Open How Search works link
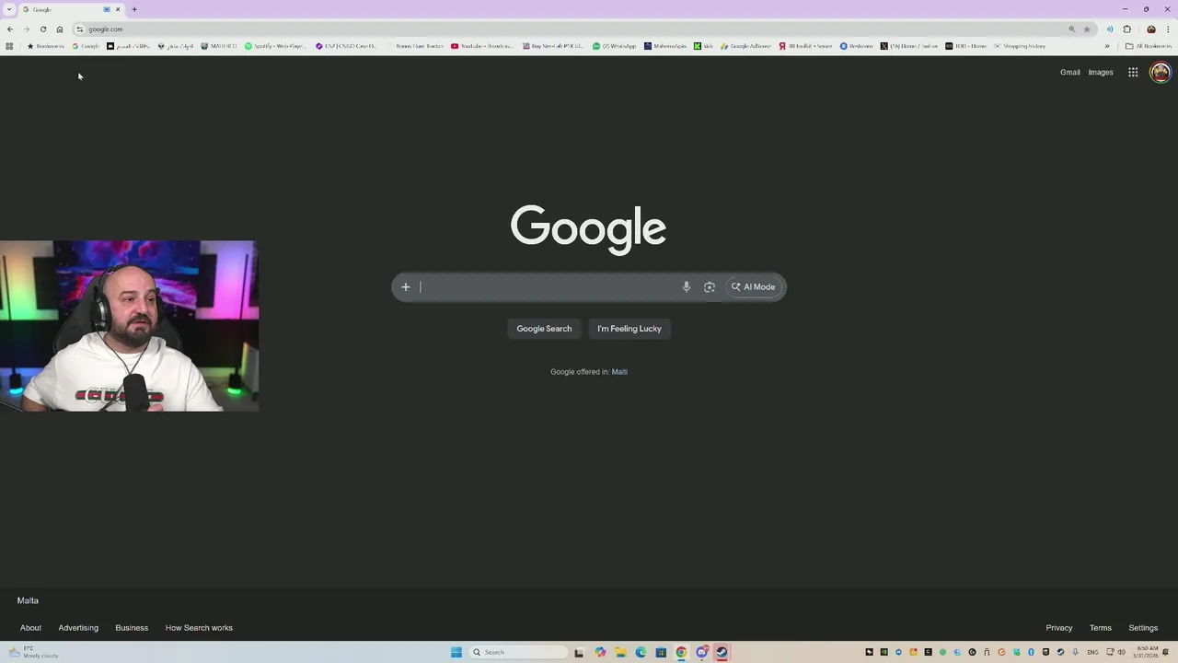Image resolution: width=1178 pixels, height=663 pixels. click(x=199, y=628)
